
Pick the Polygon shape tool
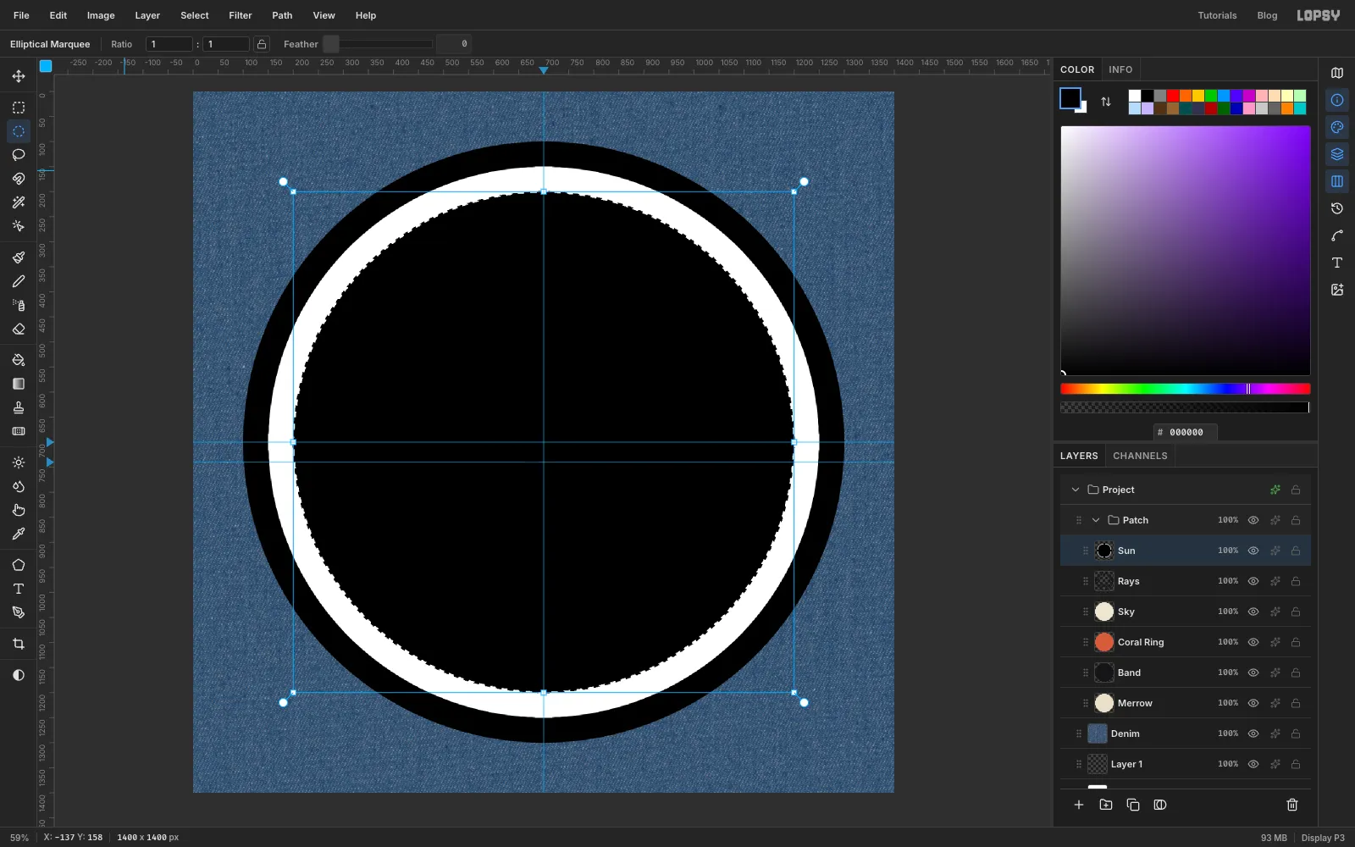tap(19, 565)
